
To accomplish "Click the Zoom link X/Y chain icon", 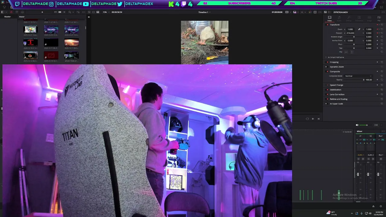I will coord(359,29).
